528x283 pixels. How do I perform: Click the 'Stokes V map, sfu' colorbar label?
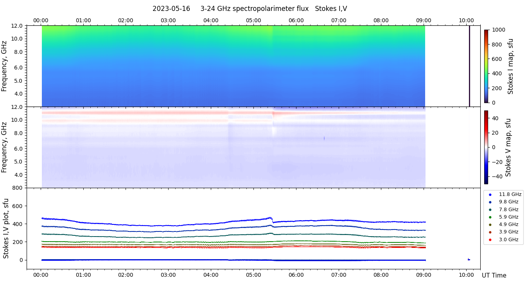click(x=508, y=147)
